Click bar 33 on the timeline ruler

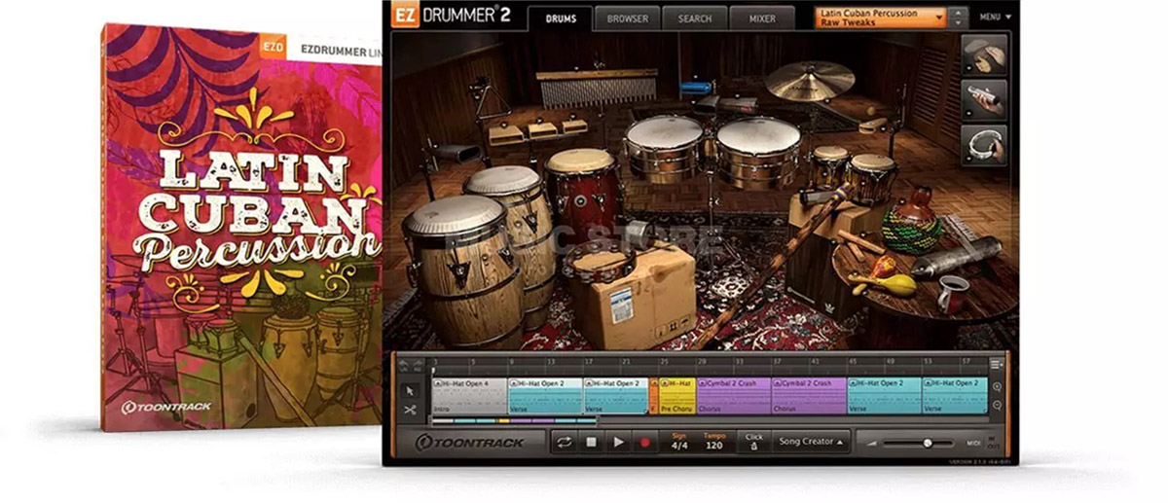click(x=739, y=361)
